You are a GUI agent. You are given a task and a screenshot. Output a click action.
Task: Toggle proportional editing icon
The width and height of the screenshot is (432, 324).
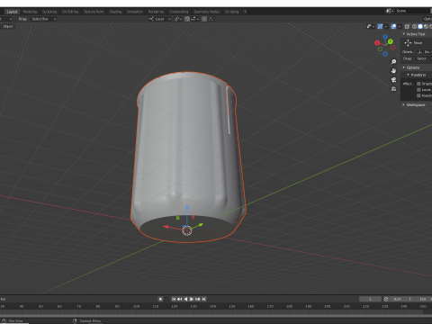click(204, 19)
